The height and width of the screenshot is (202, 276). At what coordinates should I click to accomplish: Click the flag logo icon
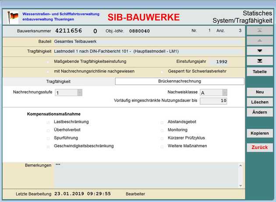13,17
